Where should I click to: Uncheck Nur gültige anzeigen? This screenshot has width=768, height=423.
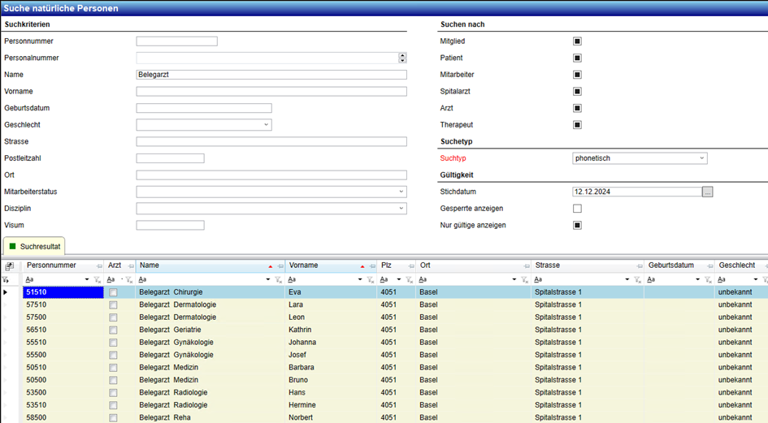click(577, 226)
